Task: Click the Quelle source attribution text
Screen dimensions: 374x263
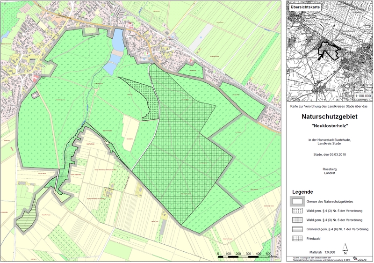Action: tap(318, 258)
